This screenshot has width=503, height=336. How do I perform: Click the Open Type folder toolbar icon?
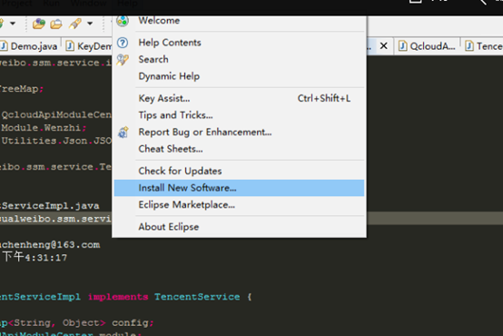(x=56, y=25)
